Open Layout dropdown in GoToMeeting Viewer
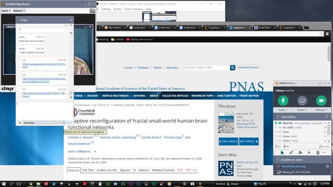Viewport: 333px width, 187px height. tap(6, 10)
